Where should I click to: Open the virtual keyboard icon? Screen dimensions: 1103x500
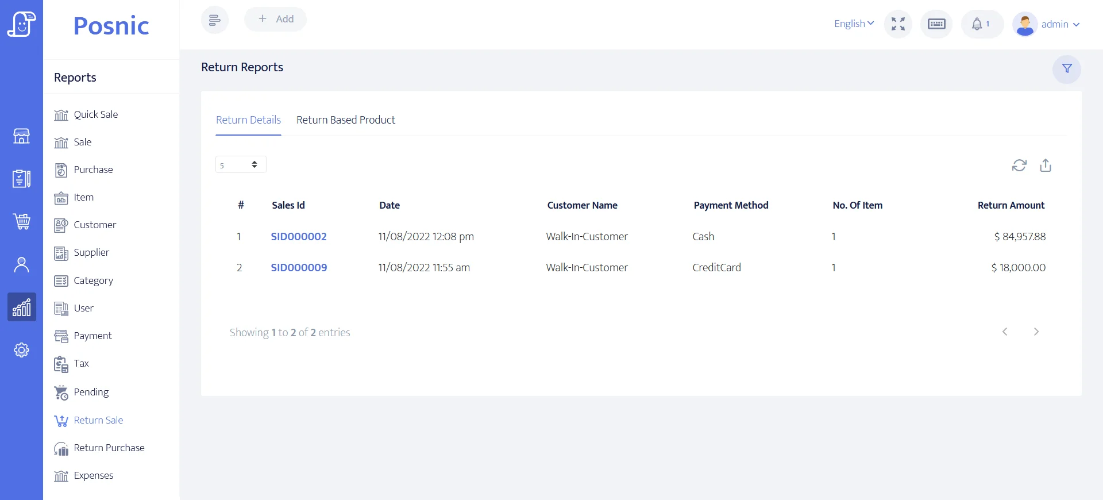click(x=936, y=24)
